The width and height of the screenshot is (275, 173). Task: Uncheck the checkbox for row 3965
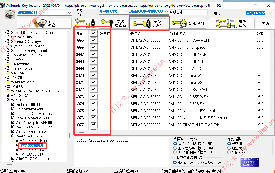93,40
